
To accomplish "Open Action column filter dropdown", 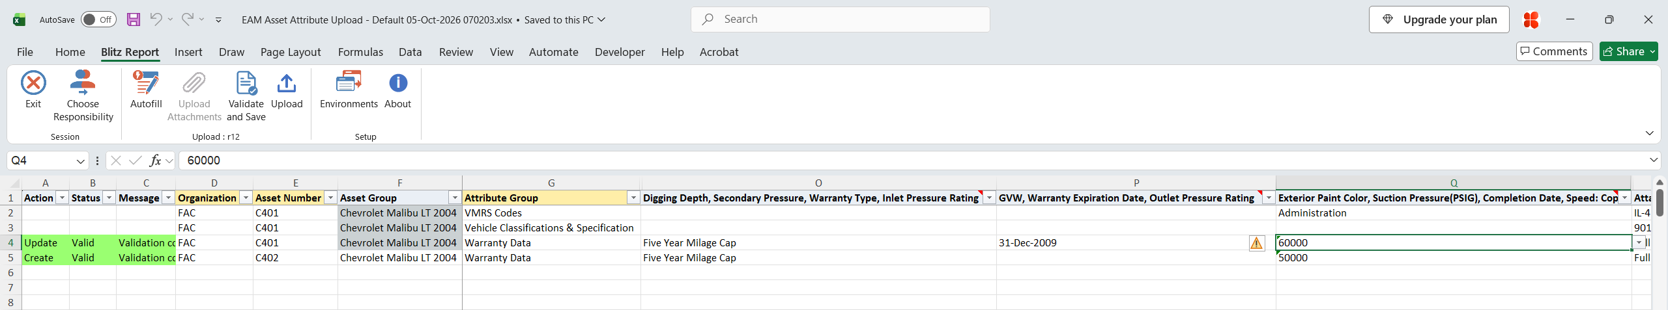I will pos(62,198).
